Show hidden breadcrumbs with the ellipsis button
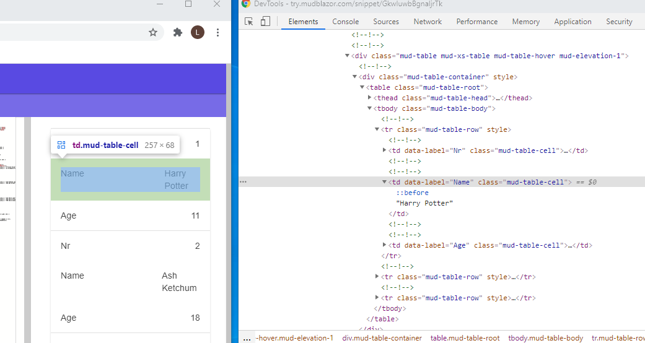Image resolution: width=645 pixels, height=343 pixels. click(247, 339)
